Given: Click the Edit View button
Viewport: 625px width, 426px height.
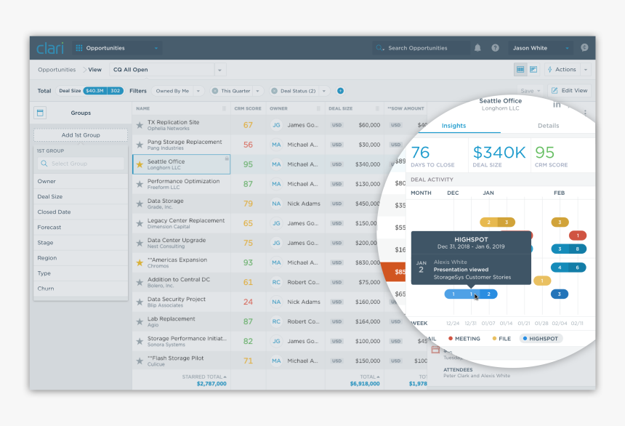Looking at the screenshot, I should 569,91.
